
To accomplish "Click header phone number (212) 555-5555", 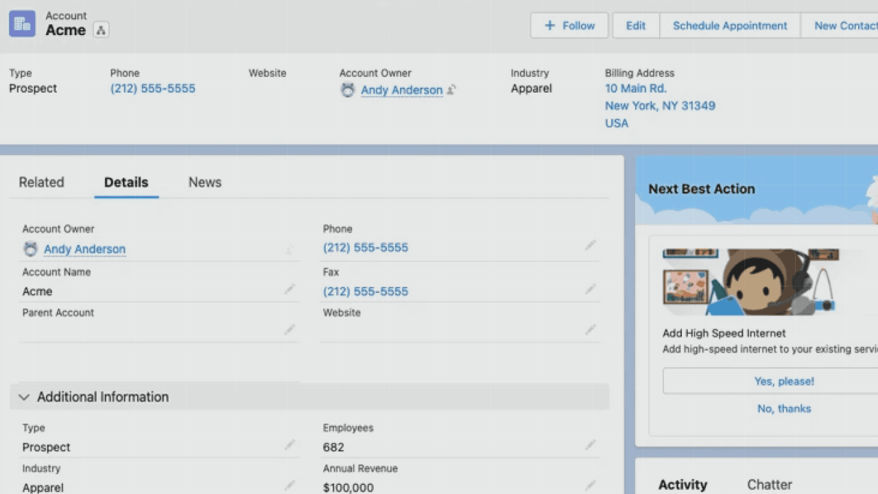I will click(x=153, y=89).
